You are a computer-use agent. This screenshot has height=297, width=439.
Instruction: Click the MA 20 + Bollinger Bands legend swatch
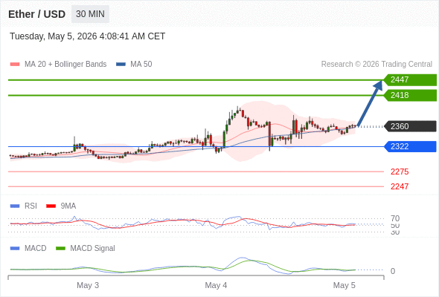(x=15, y=65)
